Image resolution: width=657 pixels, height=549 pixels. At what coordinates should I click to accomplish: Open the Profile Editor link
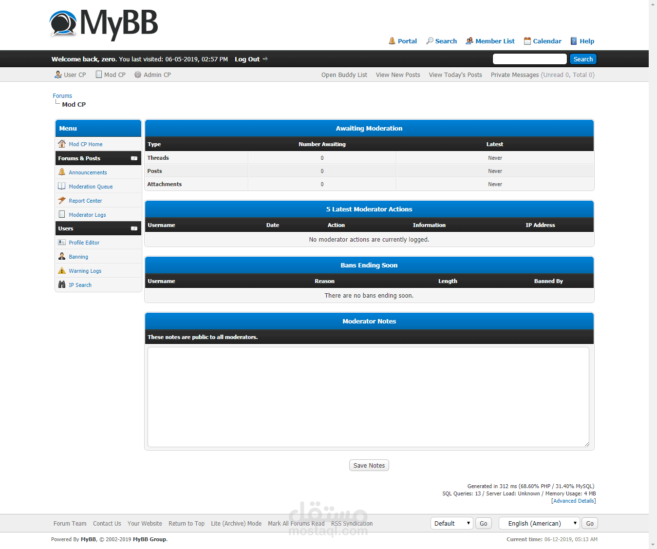[x=84, y=243]
